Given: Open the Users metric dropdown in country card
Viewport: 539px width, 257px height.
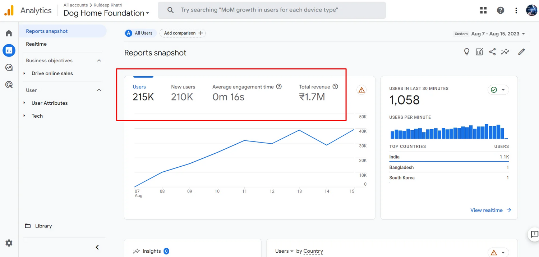Looking at the screenshot, I should click(284, 251).
